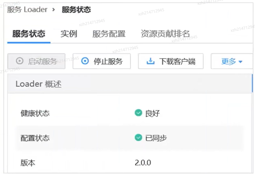Image resolution: width=255 pixels, height=175 pixels.
Task: Click the stop icon on 停止服务
Action: coord(85,61)
